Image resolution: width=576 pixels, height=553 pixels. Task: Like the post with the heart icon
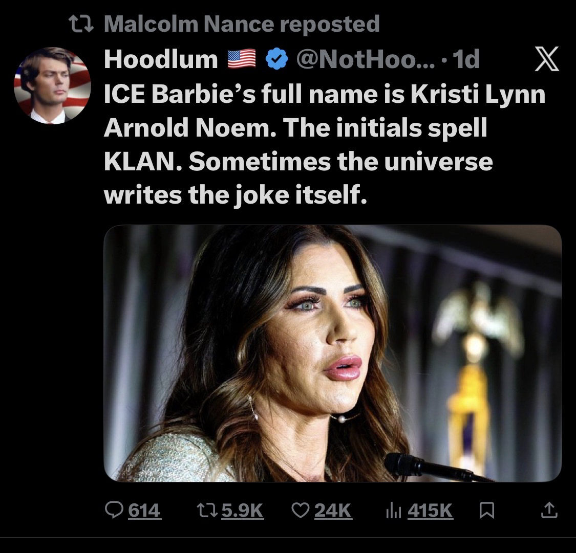[299, 510]
